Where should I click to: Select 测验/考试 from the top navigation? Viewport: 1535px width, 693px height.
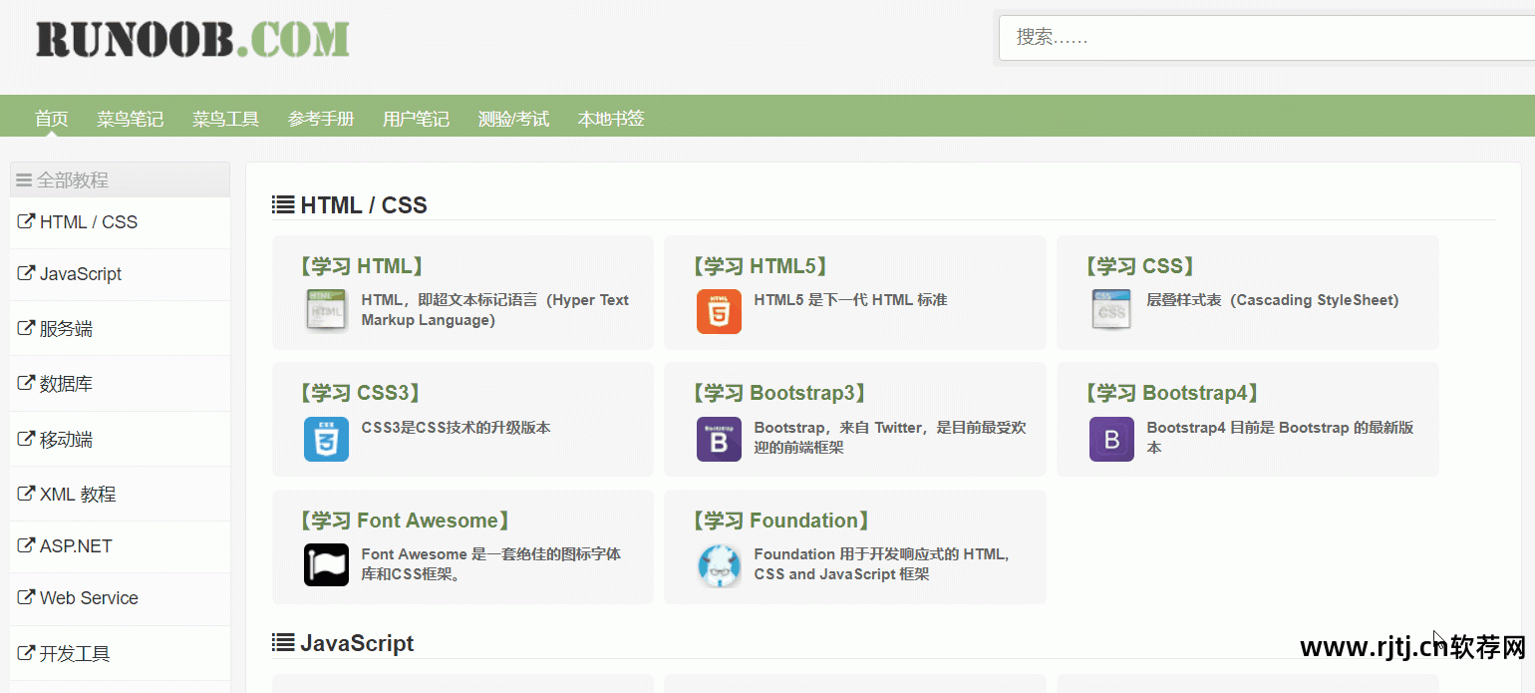pyautogui.click(x=513, y=120)
